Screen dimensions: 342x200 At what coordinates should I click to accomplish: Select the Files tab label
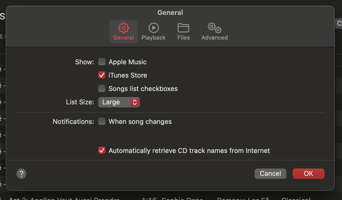tap(184, 38)
